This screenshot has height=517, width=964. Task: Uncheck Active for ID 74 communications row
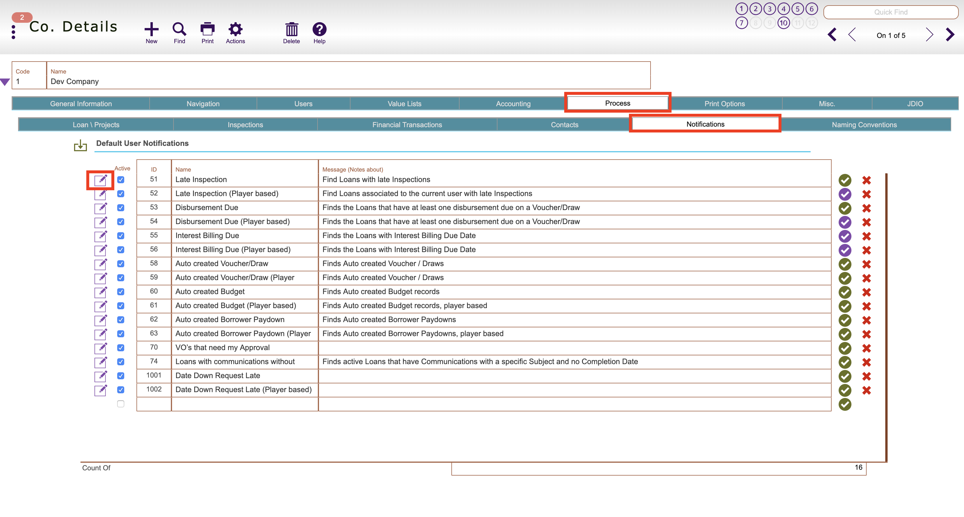[x=120, y=362]
